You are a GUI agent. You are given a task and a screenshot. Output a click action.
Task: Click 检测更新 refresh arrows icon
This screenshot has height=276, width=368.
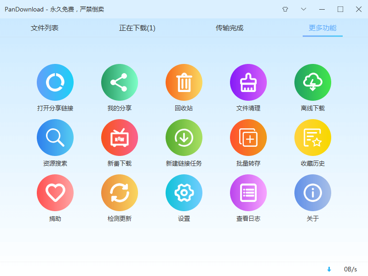(x=120, y=193)
